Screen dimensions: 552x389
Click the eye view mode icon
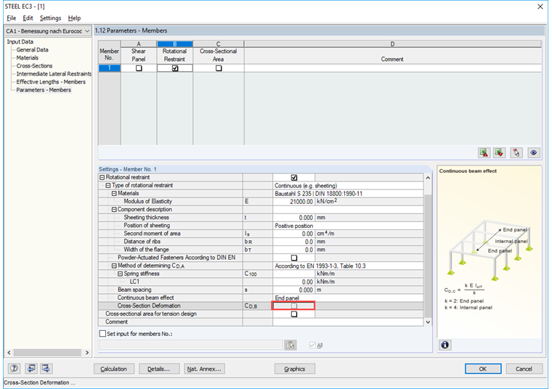(534, 152)
